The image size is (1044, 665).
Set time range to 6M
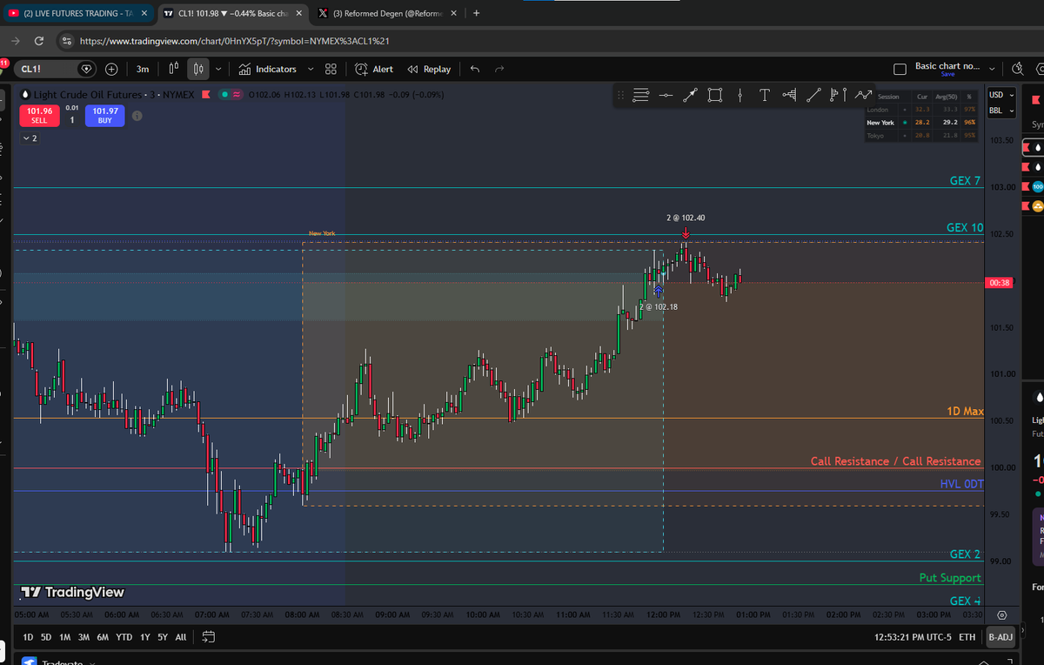103,637
